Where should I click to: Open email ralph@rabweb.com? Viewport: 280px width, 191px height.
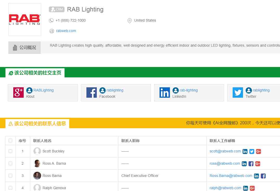point(225,188)
